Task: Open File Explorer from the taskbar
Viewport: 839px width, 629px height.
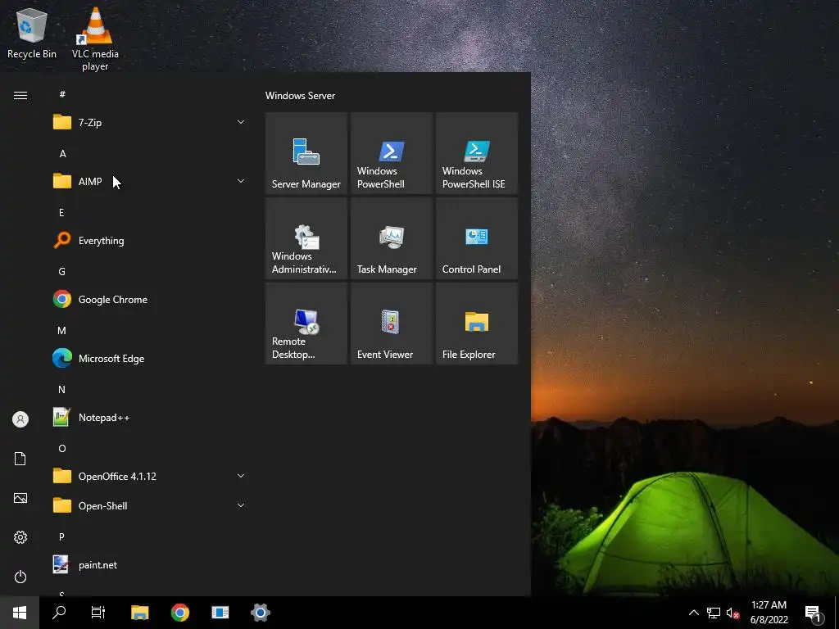Action: [139, 613]
